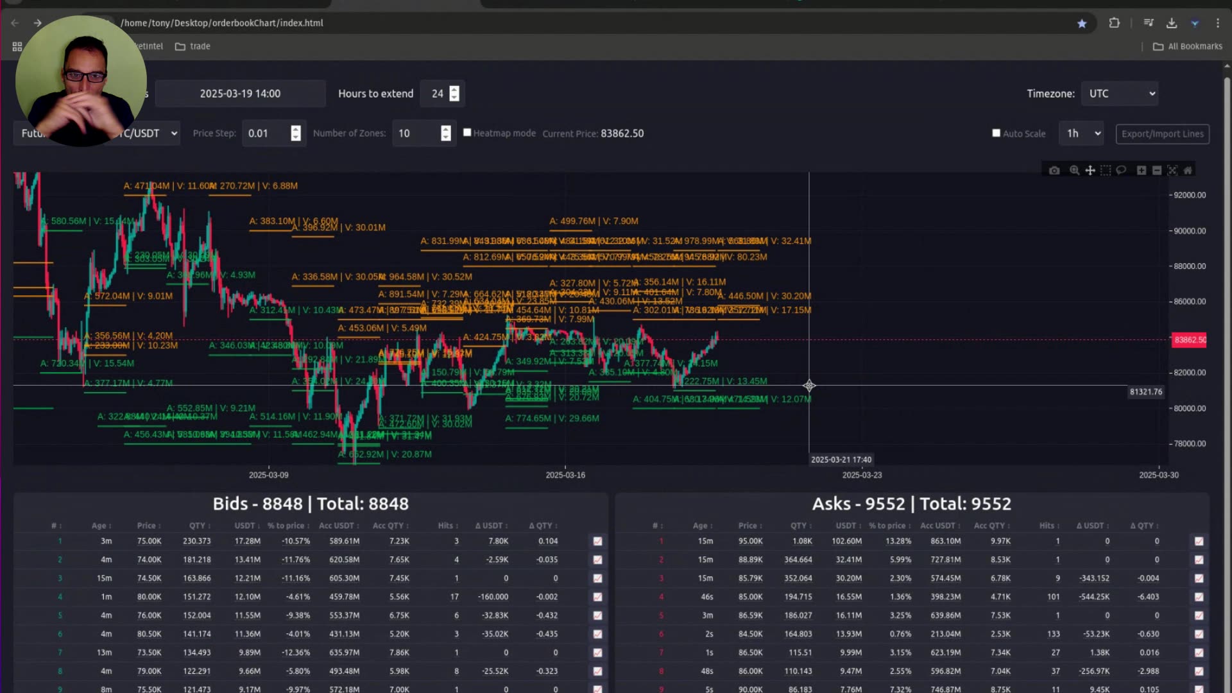This screenshot has height=693, width=1232.
Task: Enable the Auto Scale checkbox
Action: point(997,133)
